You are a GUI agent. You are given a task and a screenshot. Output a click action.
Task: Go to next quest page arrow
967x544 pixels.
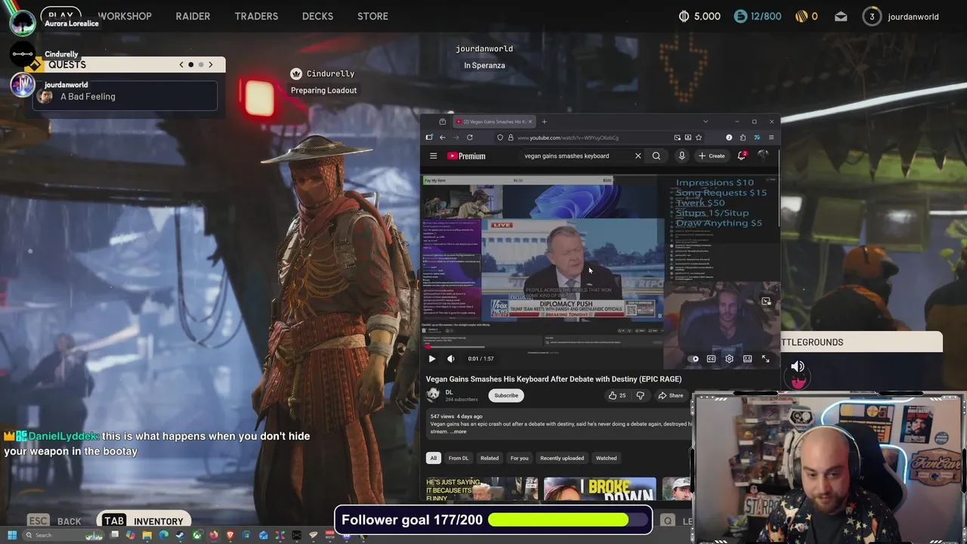[211, 65]
